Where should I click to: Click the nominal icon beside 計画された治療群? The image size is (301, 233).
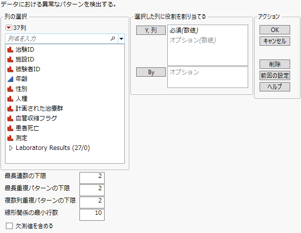click(x=10, y=109)
